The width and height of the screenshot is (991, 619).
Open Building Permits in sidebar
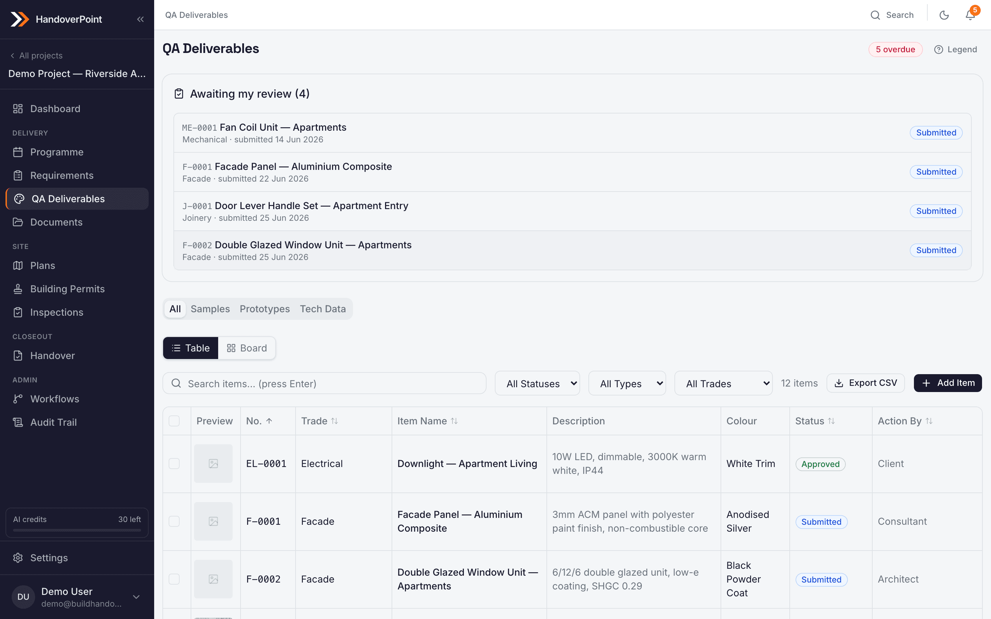click(x=77, y=289)
